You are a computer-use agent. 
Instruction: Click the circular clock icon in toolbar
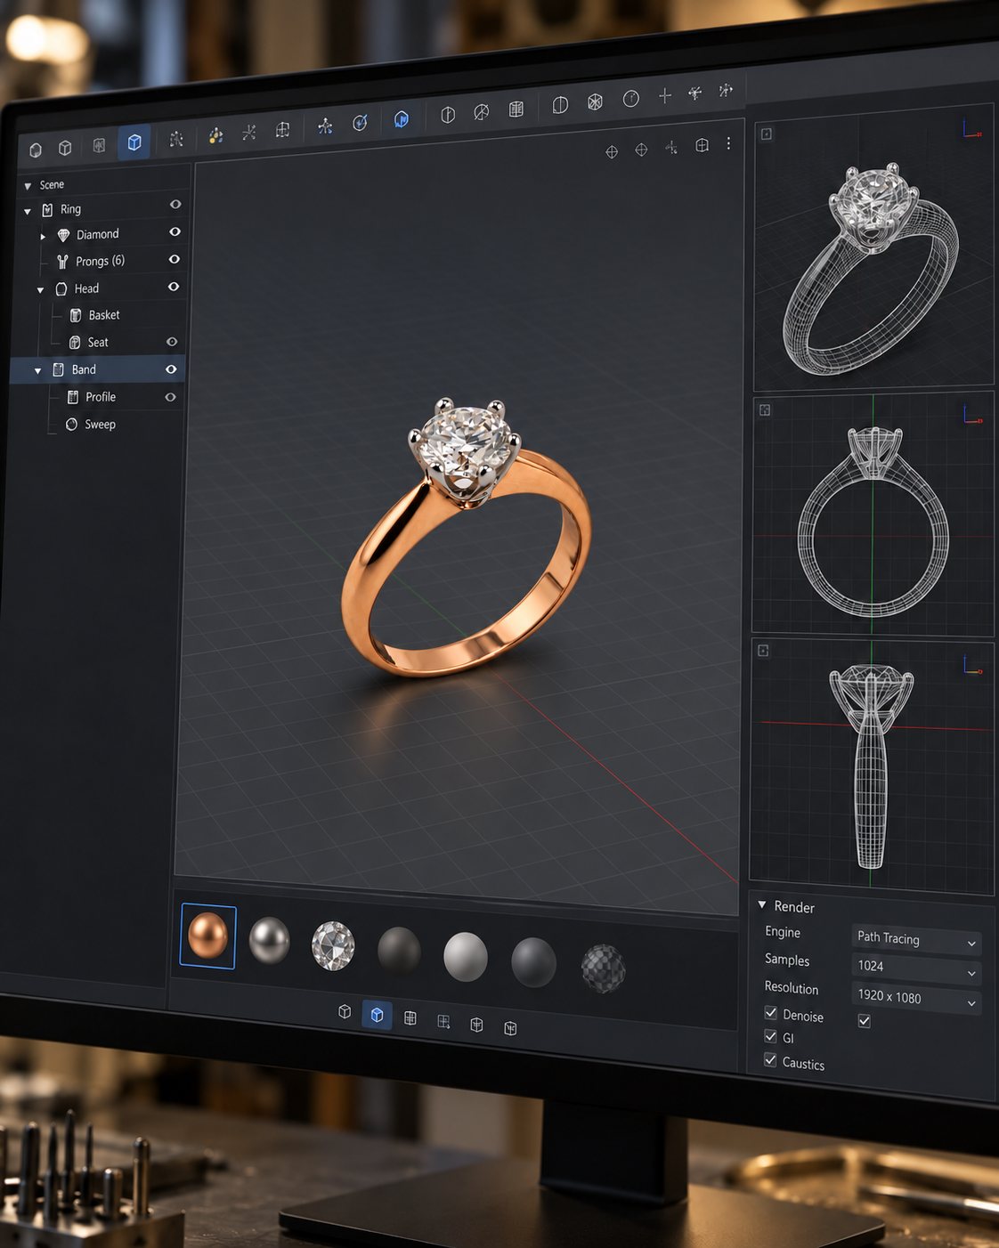(x=630, y=99)
